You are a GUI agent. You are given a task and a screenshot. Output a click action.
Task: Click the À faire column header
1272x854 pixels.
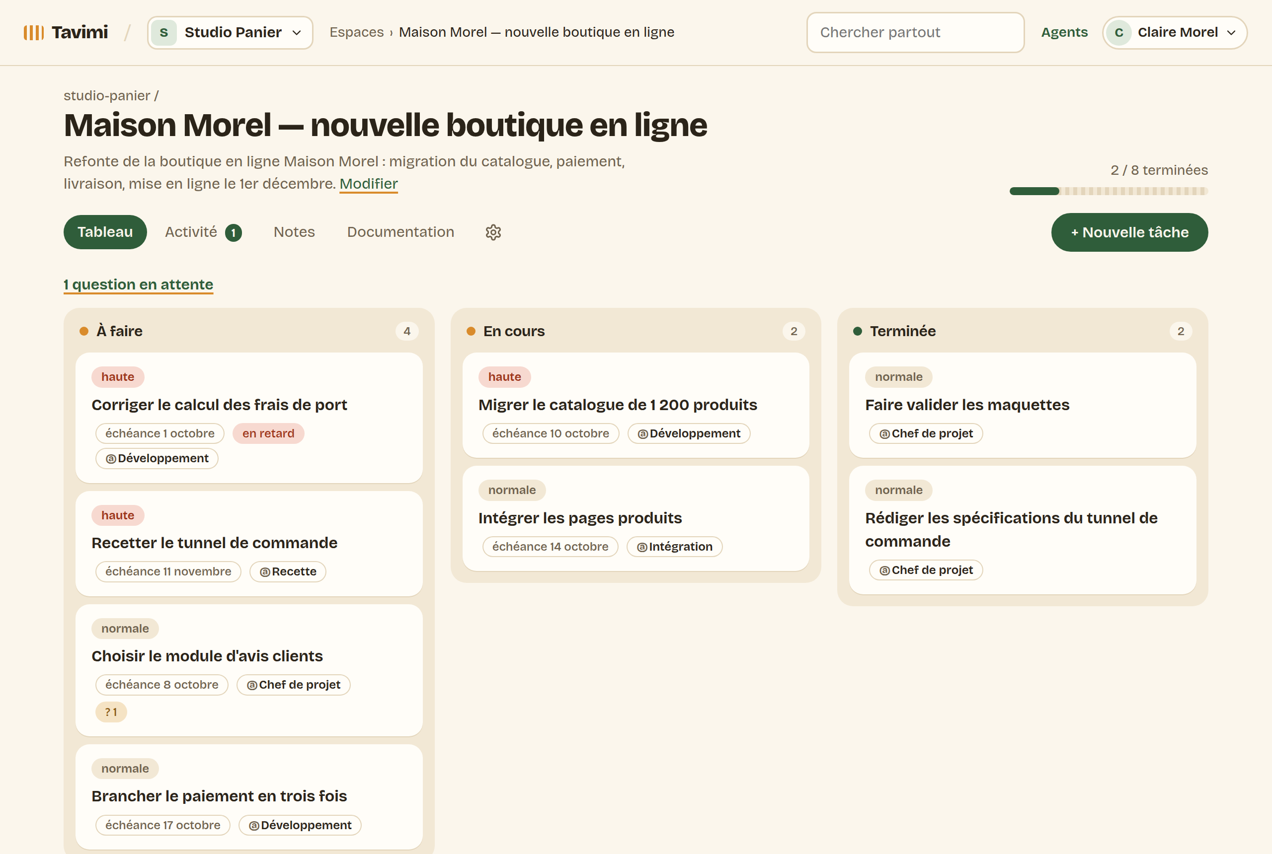pos(249,331)
